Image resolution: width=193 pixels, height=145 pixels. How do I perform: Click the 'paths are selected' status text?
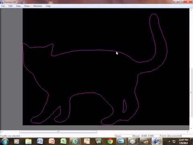10,136
